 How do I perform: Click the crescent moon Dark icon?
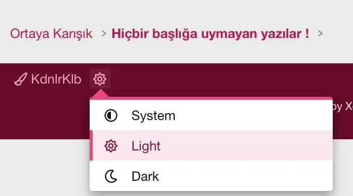point(111,176)
